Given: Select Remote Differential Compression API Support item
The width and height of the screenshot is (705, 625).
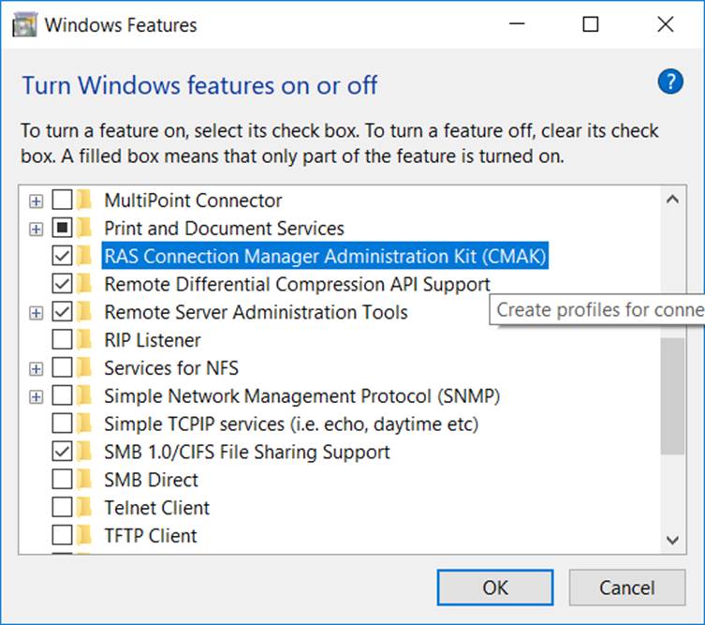Looking at the screenshot, I should (x=297, y=284).
